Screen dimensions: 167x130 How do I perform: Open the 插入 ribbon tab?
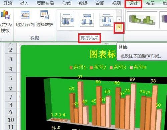click(24, 3)
